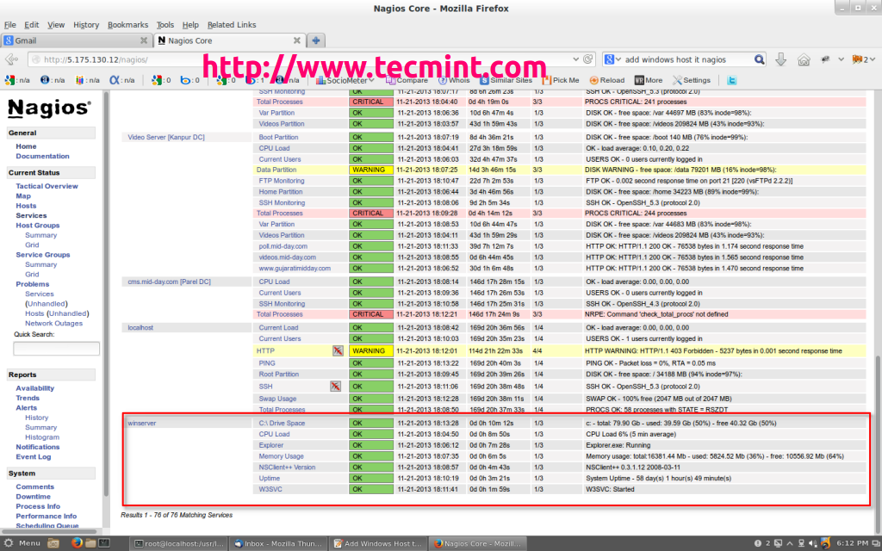Open Host Groups in sidebar
Image resolution: width=882 pixels, height=551 pixels.
[x=38, y=226]
